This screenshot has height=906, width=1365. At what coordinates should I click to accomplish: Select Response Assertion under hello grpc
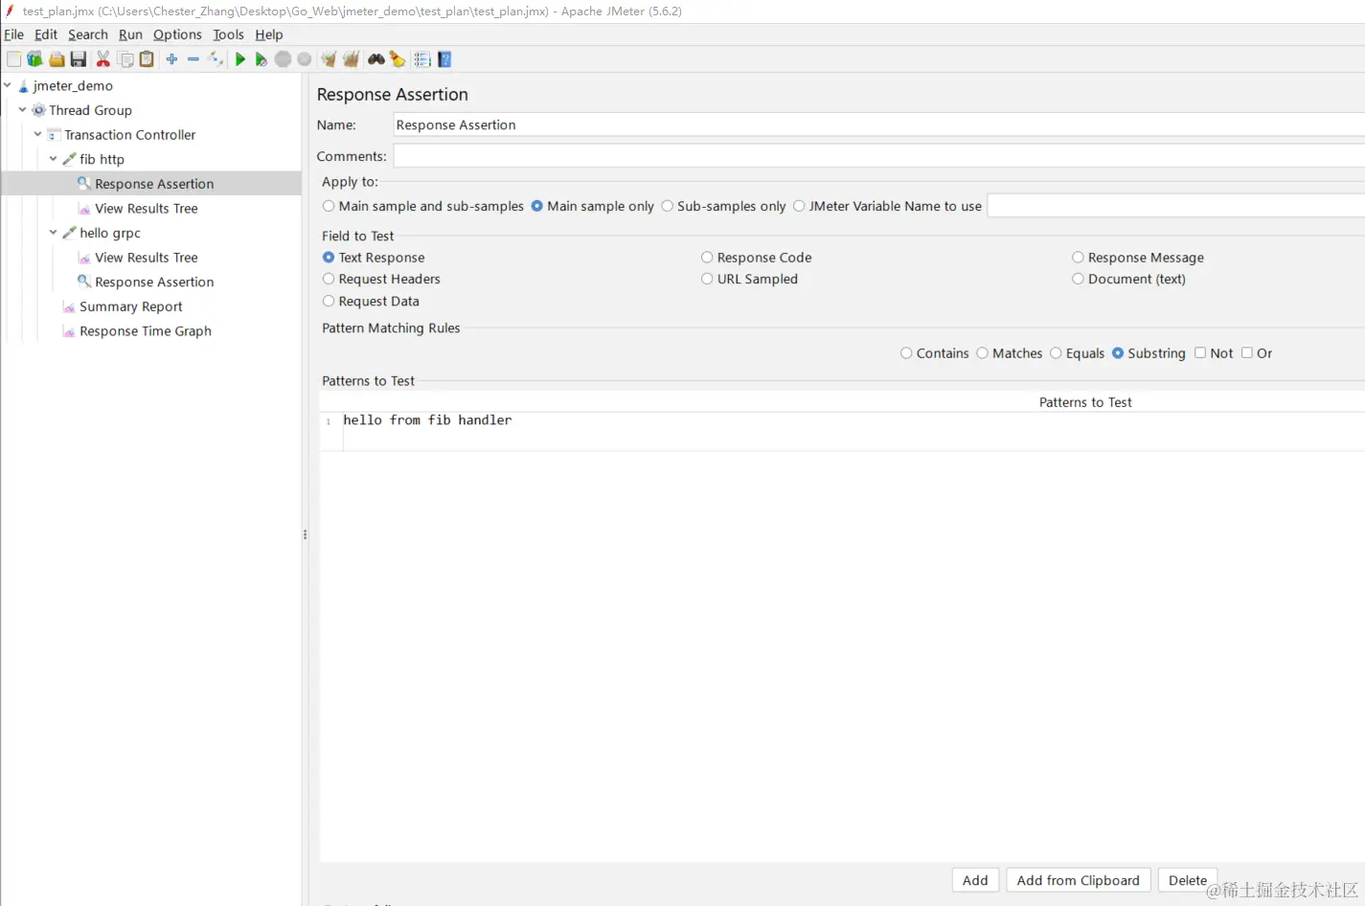(x=154, y=283)
